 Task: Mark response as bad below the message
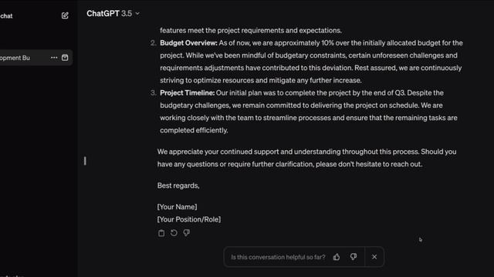point(187,232)
